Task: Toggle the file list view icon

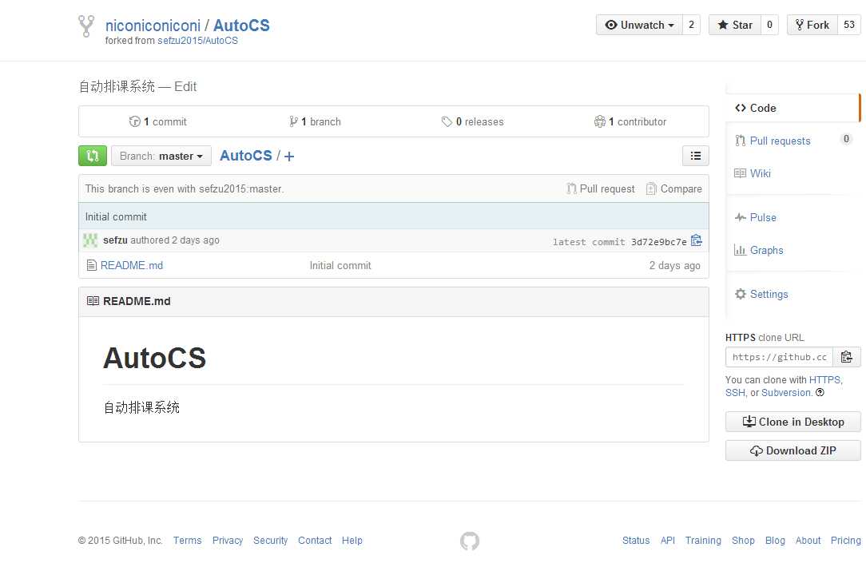Action: click(695, 156)
